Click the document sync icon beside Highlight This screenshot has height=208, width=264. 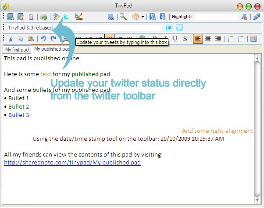(x=163, y=17)
